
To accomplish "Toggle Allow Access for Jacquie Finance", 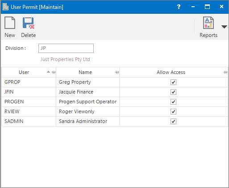I will [173, 92].
